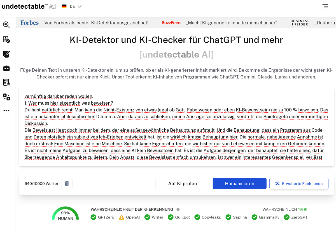The height and width of the screenshot is (233, 336).
Task: Click the 99% HUMAN gauge
Action: click(65, 214)
